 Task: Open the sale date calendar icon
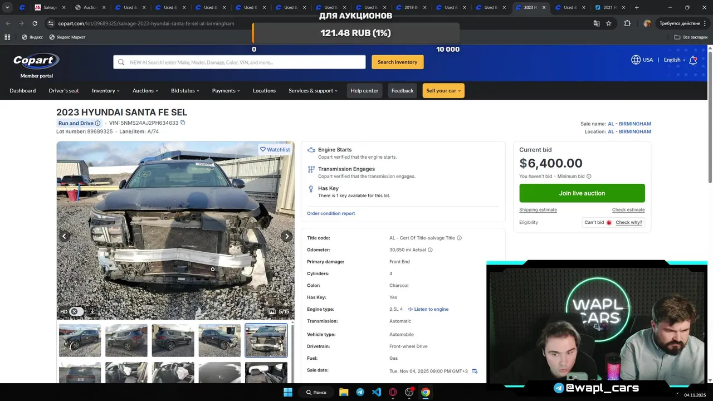[475, 371]
